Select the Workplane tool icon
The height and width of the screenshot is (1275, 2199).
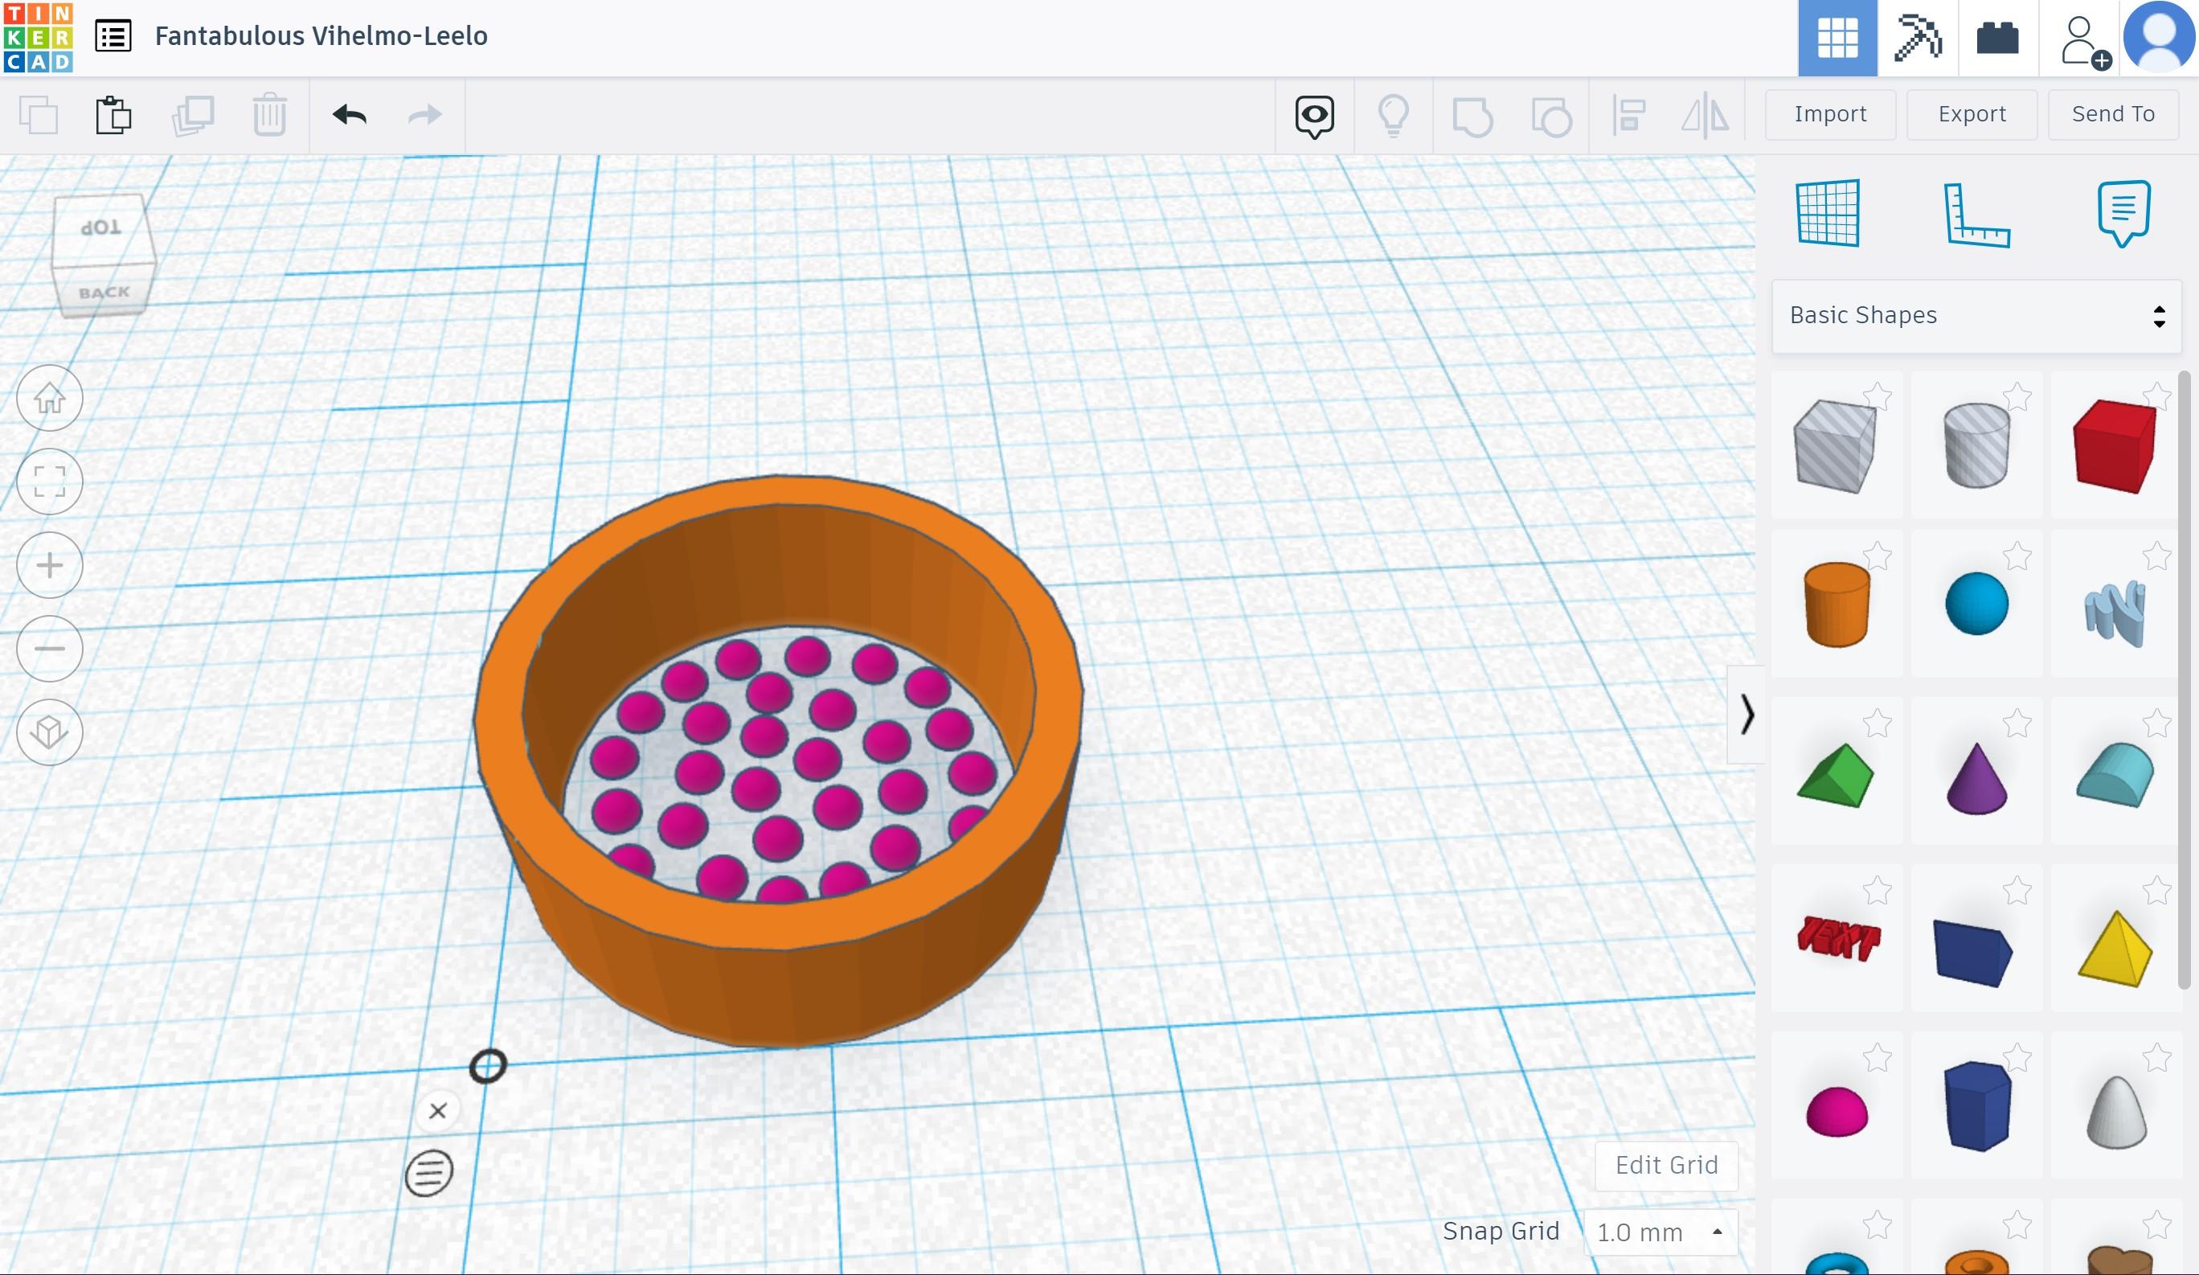(1828, 213)
